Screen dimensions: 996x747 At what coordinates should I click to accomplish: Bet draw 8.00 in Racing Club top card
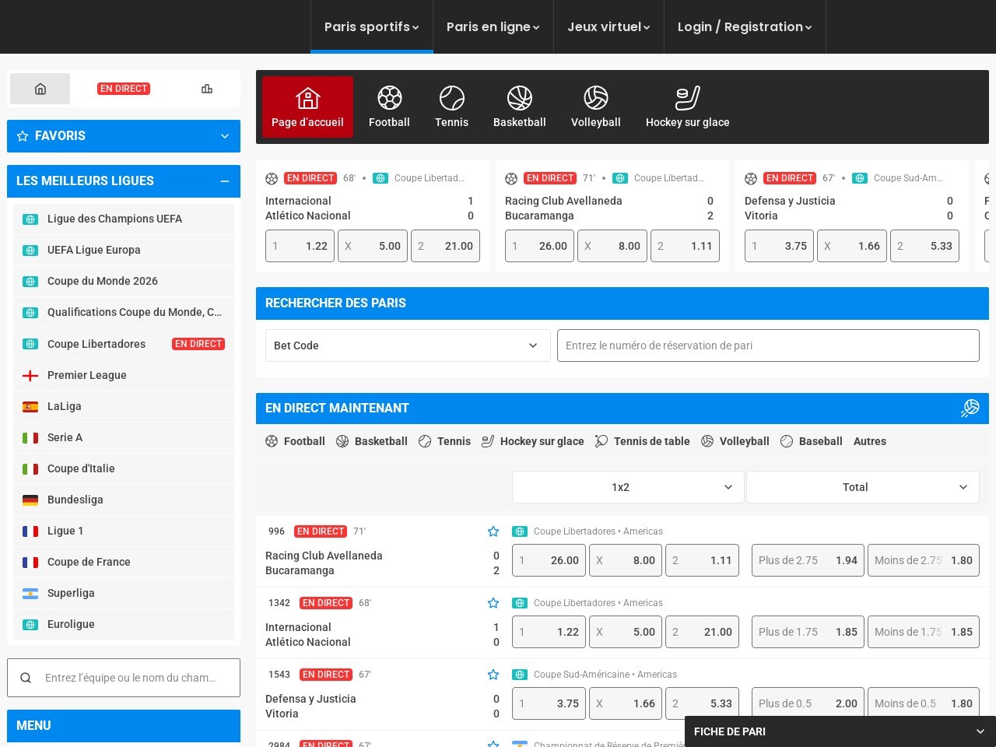coord(612,246)
